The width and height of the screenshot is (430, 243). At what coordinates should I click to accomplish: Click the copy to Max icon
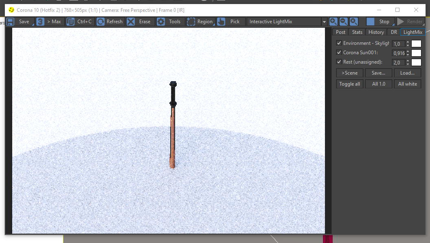40,22
